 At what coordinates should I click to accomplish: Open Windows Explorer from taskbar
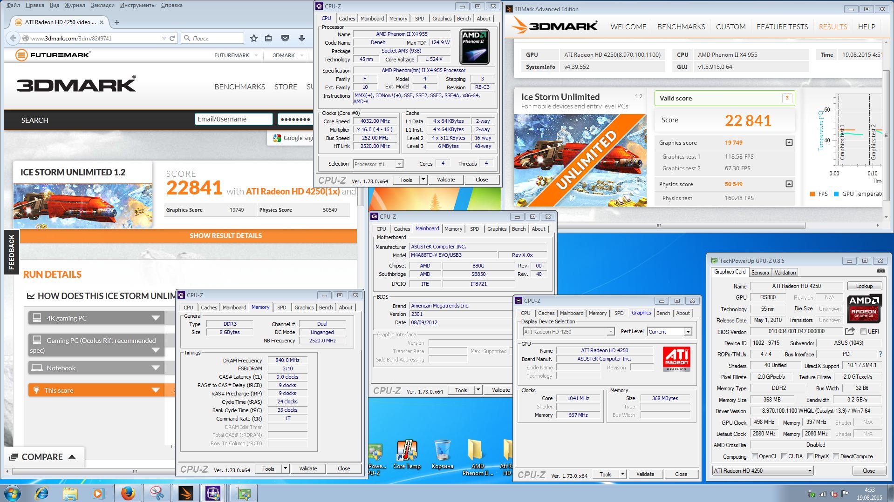(70, 493)
